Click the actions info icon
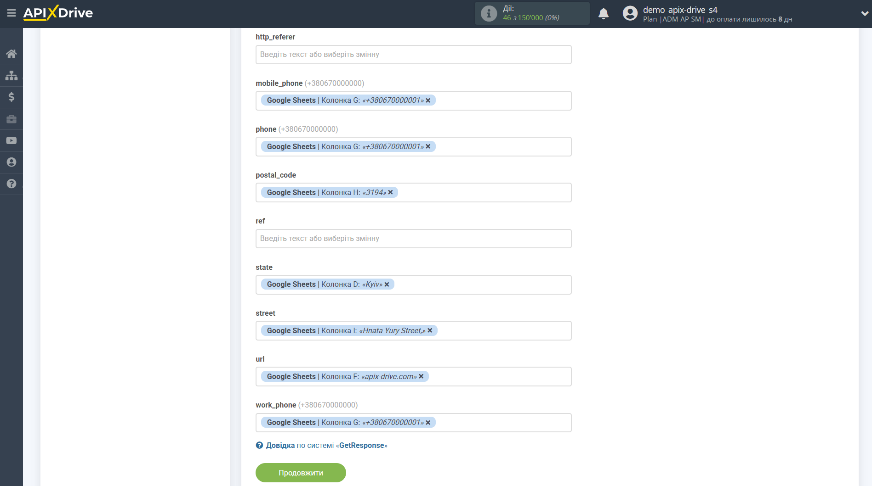The image size is (872, 486). click(489, 13)
